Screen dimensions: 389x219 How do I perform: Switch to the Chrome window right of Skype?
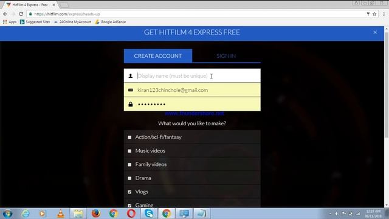tap(167, 214)
